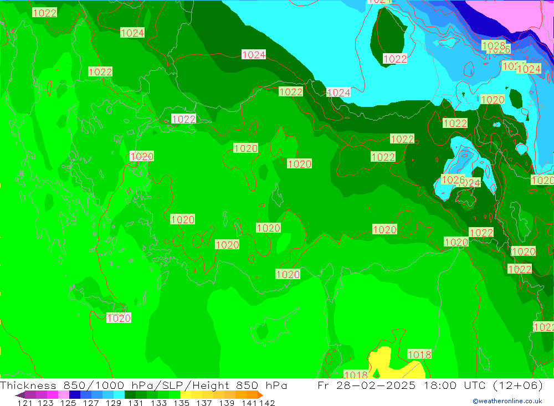The width and height of the screenshot is (554, 406).
Task: Click the dark blue swatch above 125
Action: (x=75, y=395)
